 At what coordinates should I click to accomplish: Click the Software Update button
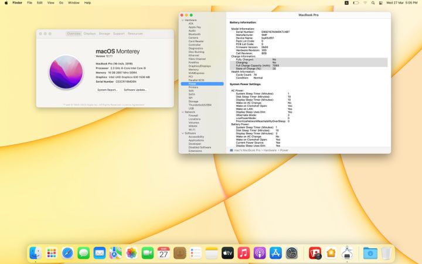tap(135, 90)
